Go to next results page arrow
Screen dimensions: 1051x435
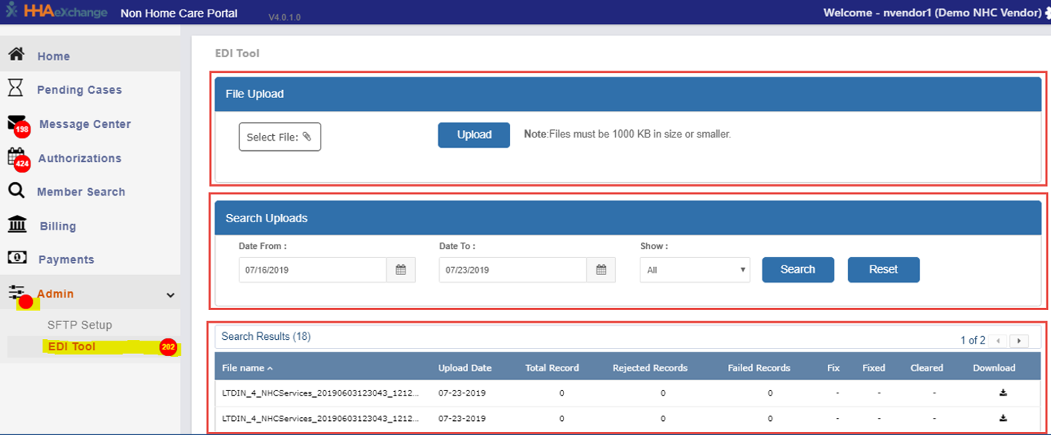(1019, 341)
